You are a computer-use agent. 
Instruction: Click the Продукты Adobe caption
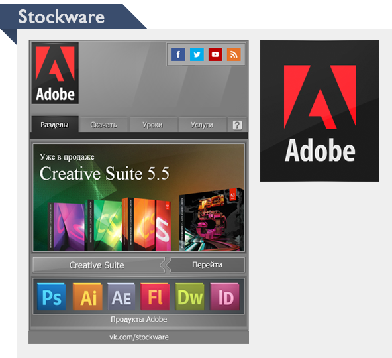139,319
